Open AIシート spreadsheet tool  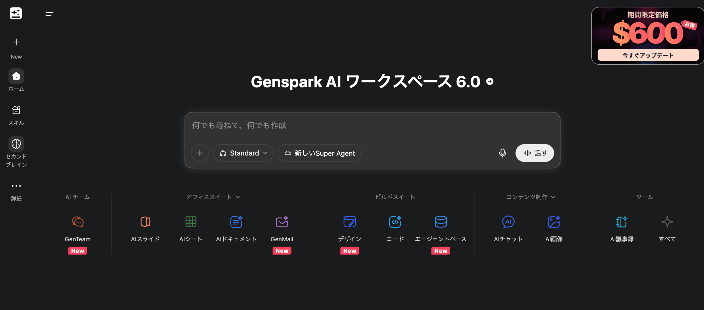coord(191,229)
